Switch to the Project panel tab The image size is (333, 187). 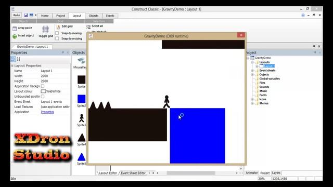point(265,173)
